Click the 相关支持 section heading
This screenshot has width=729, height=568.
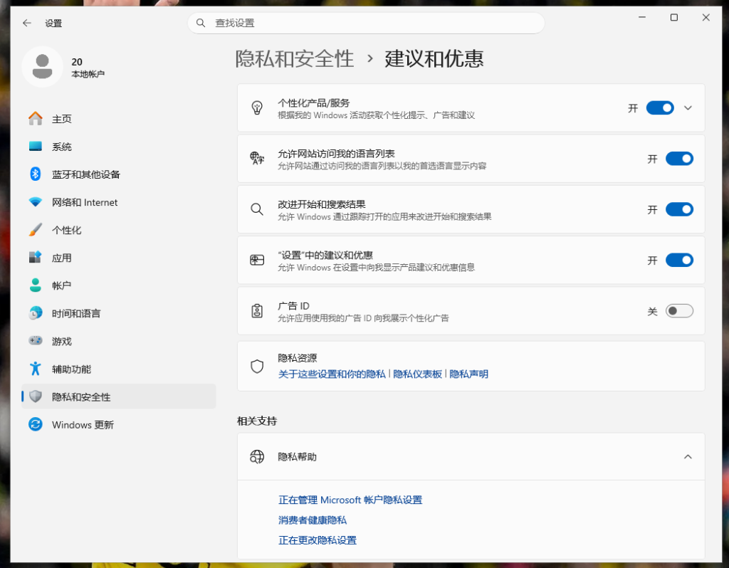click(x=257, y=421)
